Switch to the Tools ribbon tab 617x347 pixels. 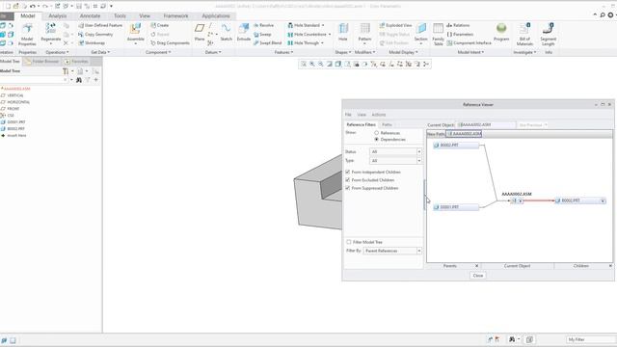[120, 16]
